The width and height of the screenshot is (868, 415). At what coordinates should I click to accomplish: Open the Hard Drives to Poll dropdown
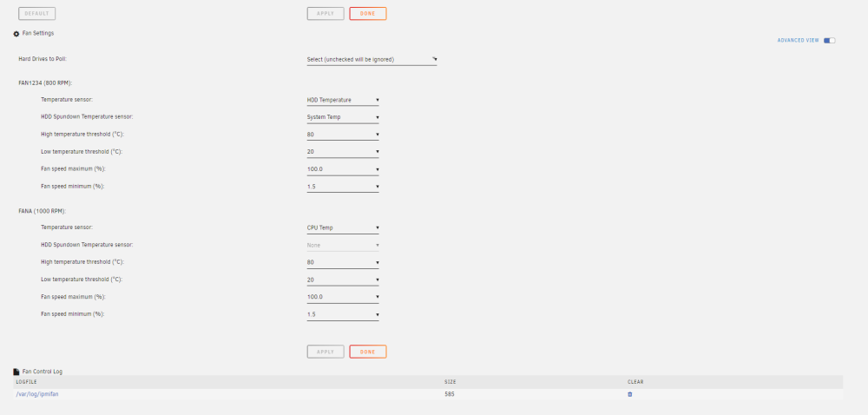pyautogui.click(x=372, y=60)
